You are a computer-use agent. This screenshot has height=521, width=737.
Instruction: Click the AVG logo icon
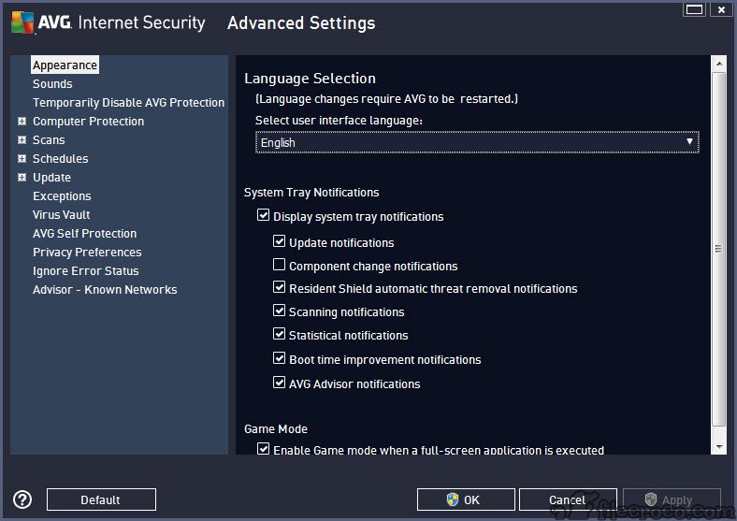click(22, 22)
